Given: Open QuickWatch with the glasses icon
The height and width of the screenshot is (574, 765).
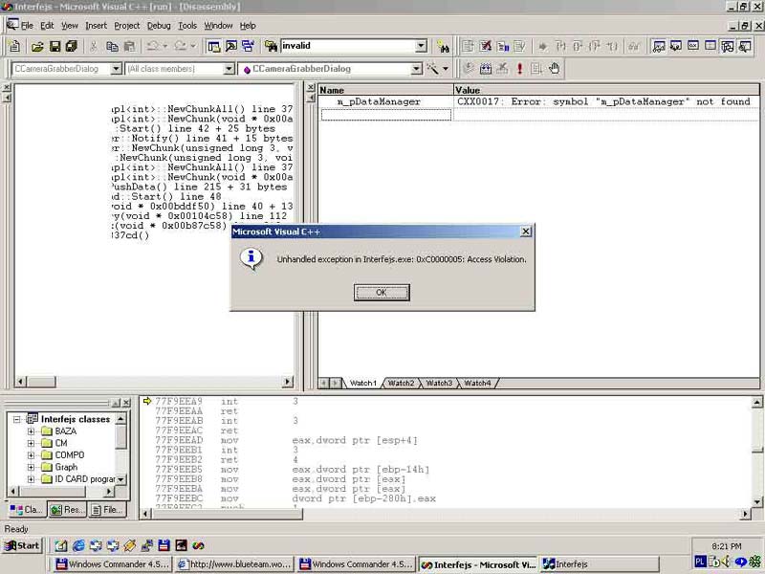Looking at the screenshot, I should (x=634, y=46).
